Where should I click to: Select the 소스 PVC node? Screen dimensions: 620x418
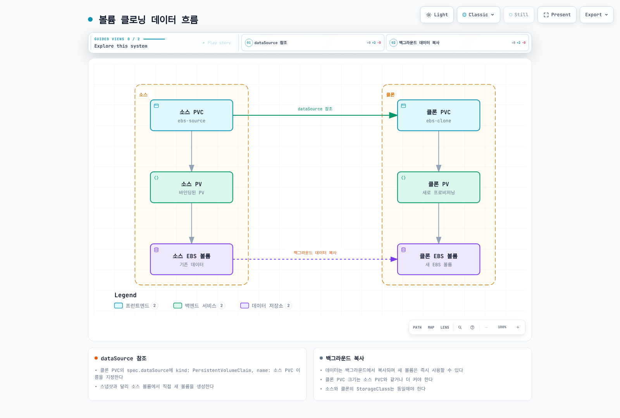coord(191,115)
